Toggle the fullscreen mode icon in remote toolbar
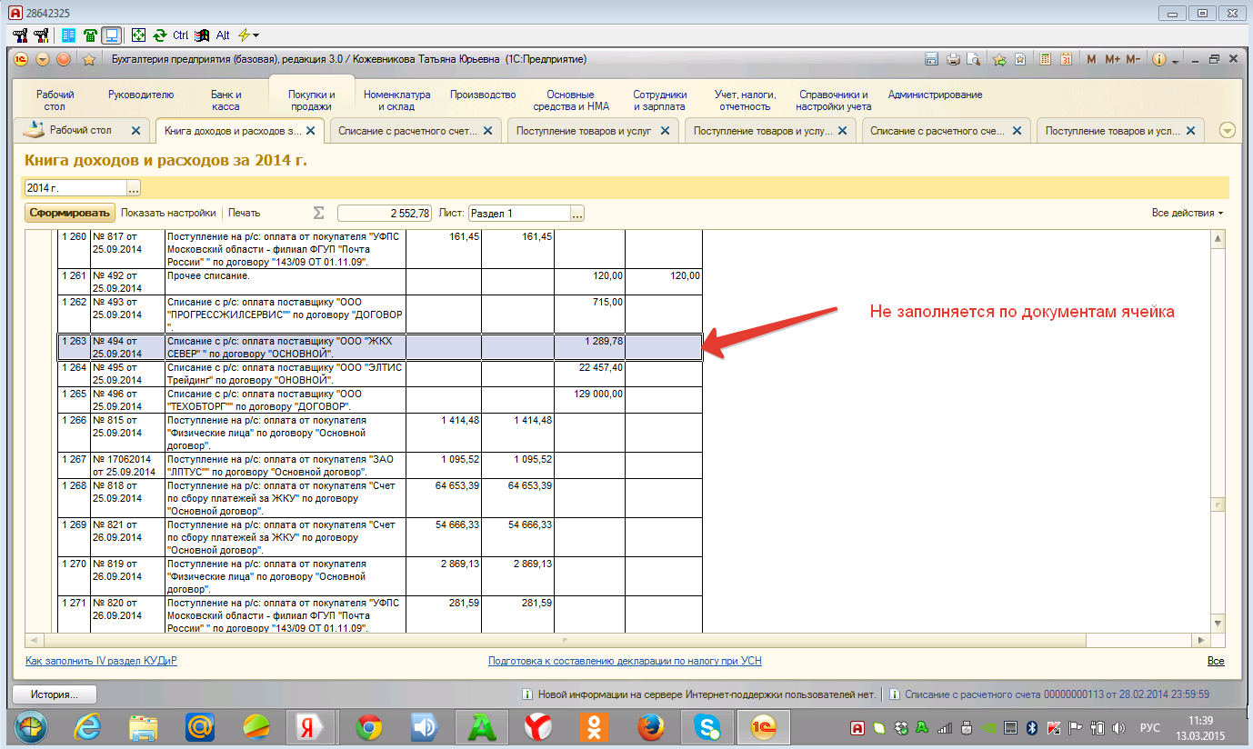The width and height of the screenshot is (1253, 749). coord(138,35)
